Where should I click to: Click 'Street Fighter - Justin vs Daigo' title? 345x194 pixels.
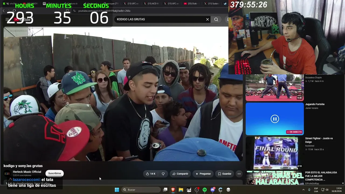319,140
